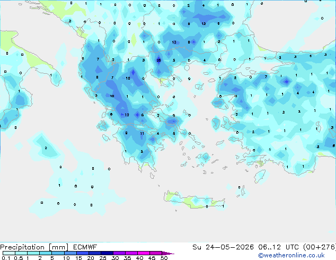Click the '25' legend scale label
The image size is (336, 260).
pyautogui.click(x=103, y=258)
